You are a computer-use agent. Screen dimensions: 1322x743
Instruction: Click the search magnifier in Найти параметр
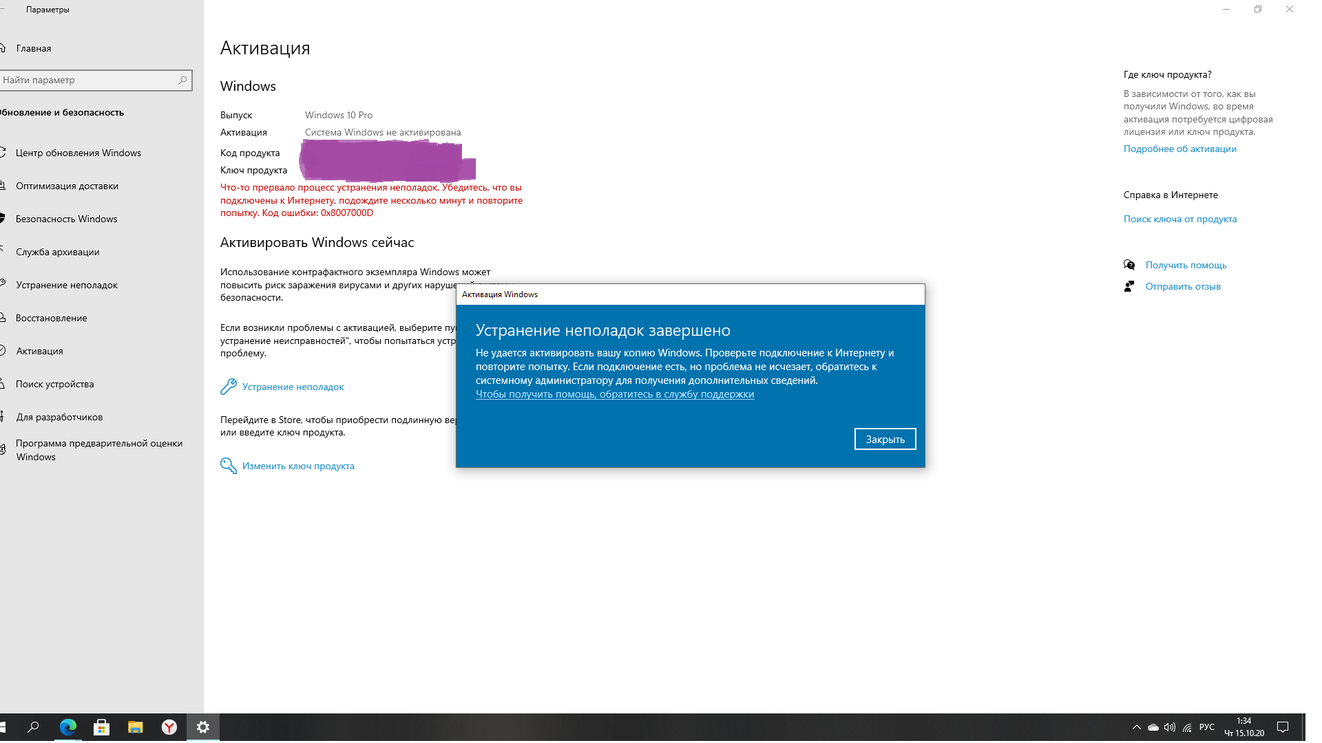pos(182,80)
